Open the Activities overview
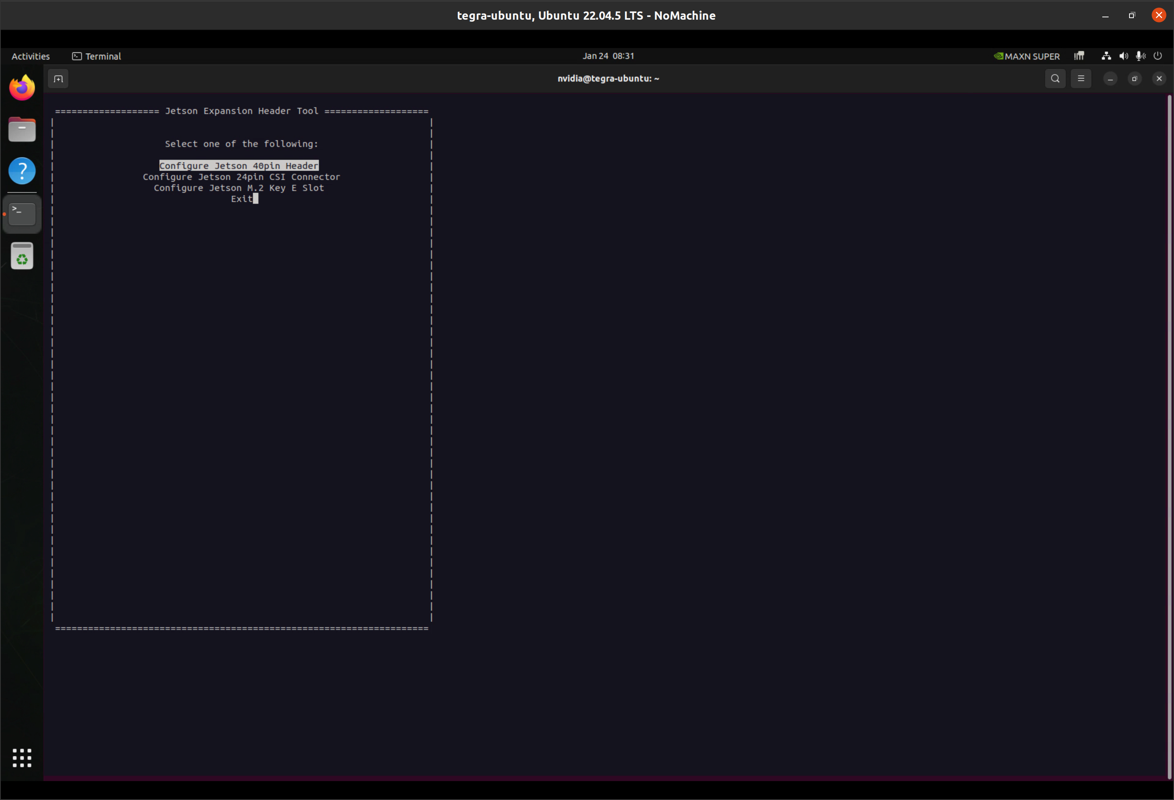The image size is (1174, 800). tap(31, 56)
